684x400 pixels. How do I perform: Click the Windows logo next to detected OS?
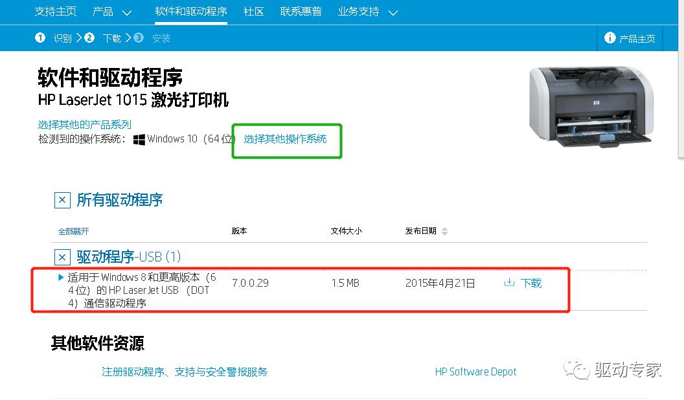tap(137, 139)
